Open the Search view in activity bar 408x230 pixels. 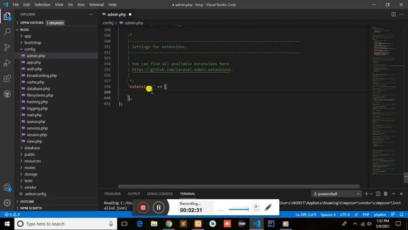point(7,32)
